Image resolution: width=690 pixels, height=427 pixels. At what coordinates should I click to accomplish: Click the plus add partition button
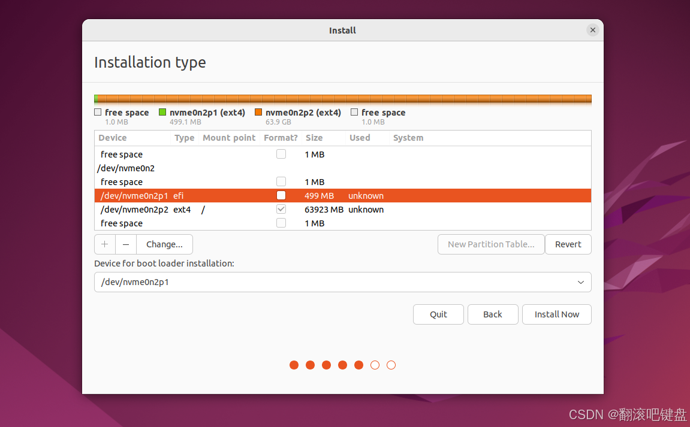105,244
